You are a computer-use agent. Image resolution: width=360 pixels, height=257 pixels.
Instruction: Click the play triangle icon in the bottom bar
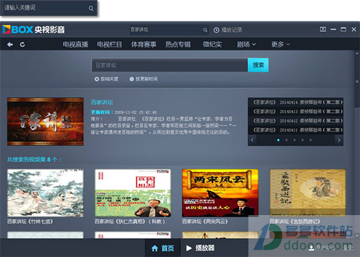click(x=189, y=248)
